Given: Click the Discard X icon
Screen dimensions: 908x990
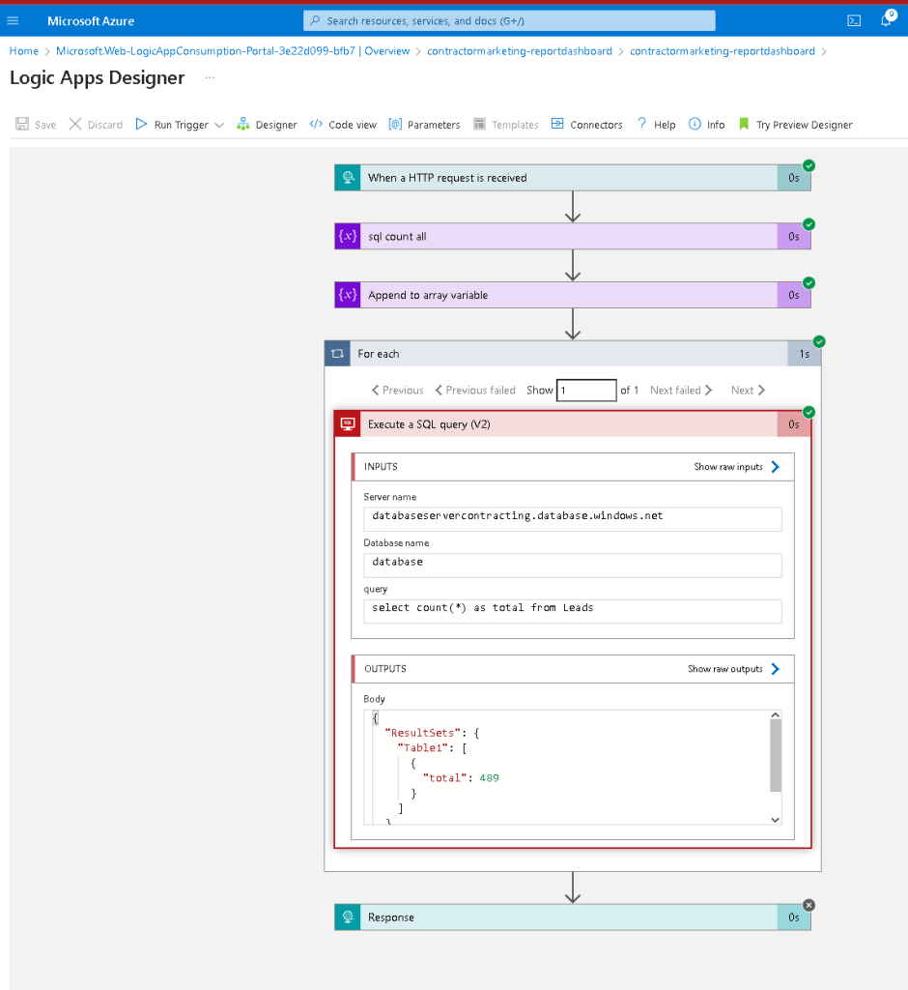Looking at the screenshot, I should [75, 124].
